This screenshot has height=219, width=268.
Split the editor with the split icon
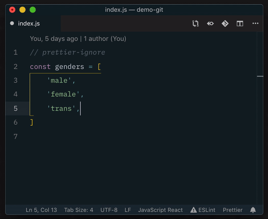(240, 23)
